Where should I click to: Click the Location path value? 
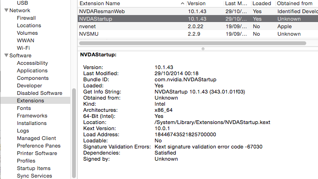[212, 122]
